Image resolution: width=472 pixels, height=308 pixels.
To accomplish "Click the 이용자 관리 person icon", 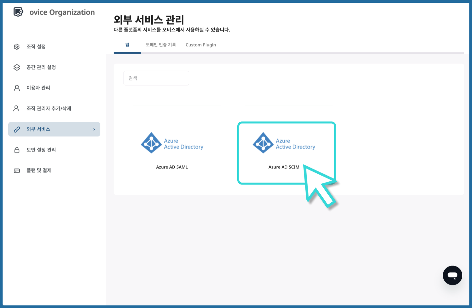I will point(17,88).
